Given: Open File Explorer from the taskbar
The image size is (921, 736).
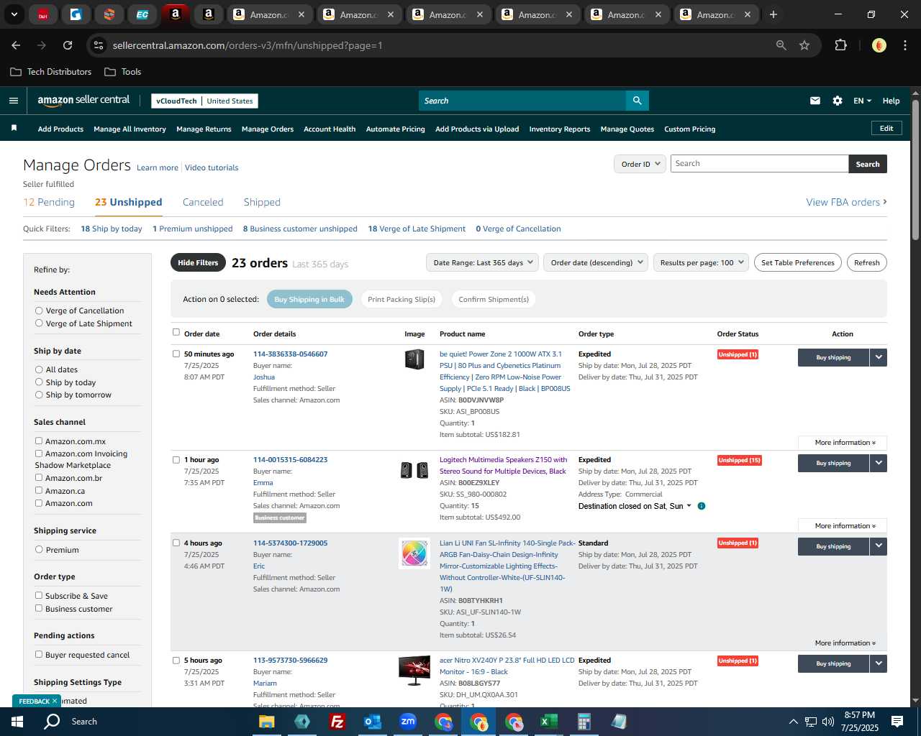Looking at the screenshot, I should pos(267,722).
